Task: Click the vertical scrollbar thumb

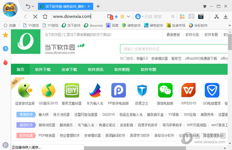Action: [230, 42]
